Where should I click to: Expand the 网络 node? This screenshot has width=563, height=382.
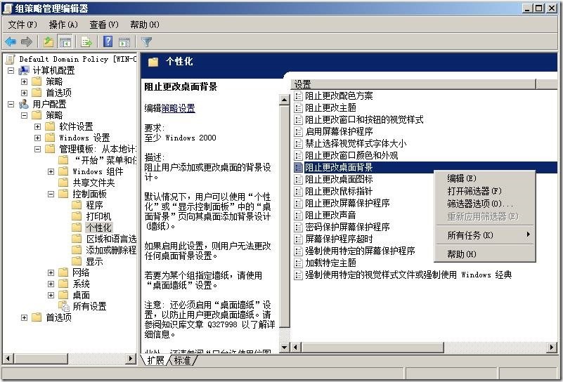click(x=51, y=272)
